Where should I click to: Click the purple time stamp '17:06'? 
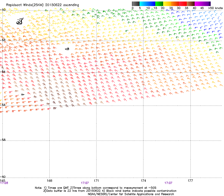pos(4,183)
